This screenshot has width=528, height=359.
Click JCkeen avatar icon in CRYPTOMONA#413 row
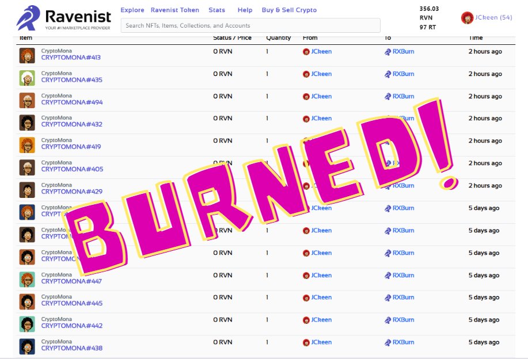click(306, 52)
